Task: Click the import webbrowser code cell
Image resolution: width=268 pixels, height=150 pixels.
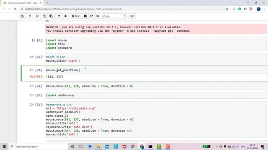Action: 155,95
